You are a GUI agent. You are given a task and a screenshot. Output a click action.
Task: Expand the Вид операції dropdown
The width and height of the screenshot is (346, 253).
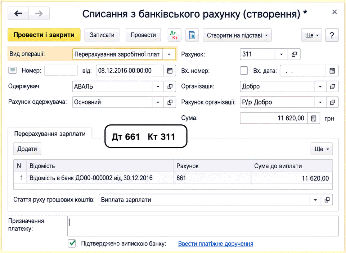169,54
